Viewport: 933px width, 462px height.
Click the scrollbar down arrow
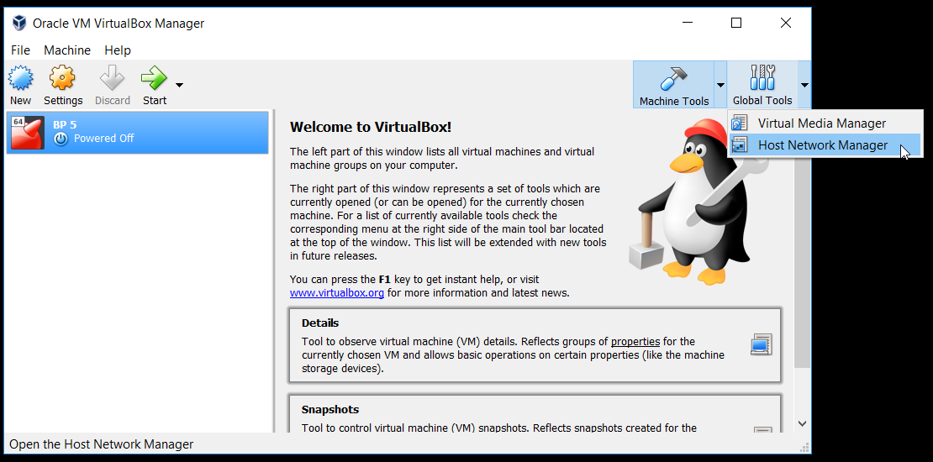click(x=802, y=424)
